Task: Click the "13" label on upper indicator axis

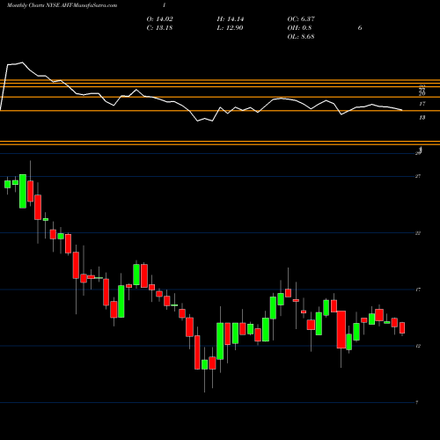Action: point(422,118)
